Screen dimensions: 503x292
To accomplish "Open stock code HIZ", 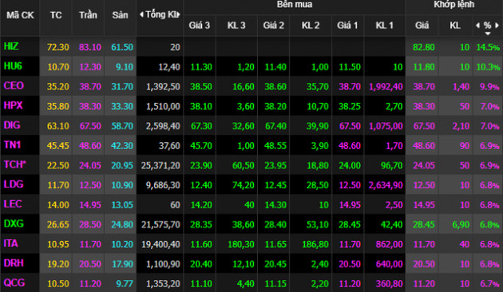I will 11,46.
